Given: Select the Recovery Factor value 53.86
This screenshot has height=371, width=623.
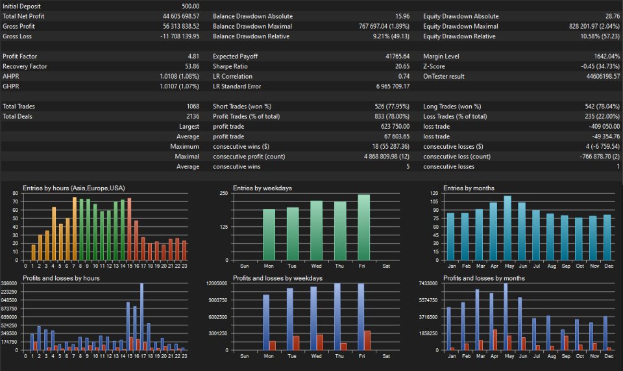Looking at the screenshot, I should click(x=192, y=66).
